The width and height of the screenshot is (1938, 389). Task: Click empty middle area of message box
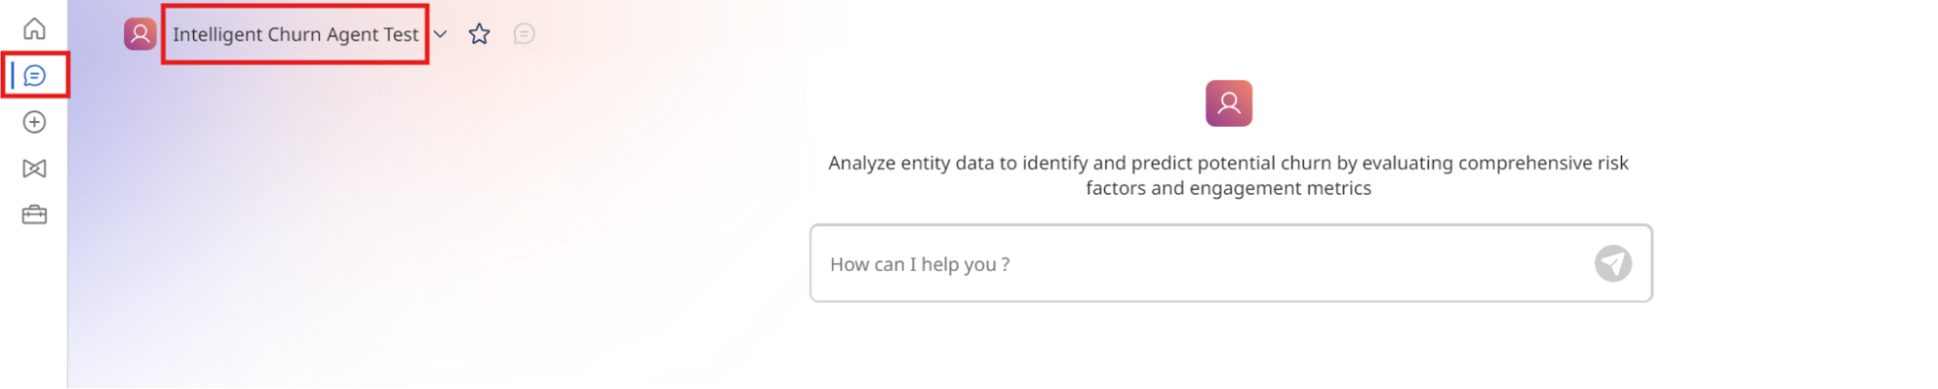click(1299, 264)
